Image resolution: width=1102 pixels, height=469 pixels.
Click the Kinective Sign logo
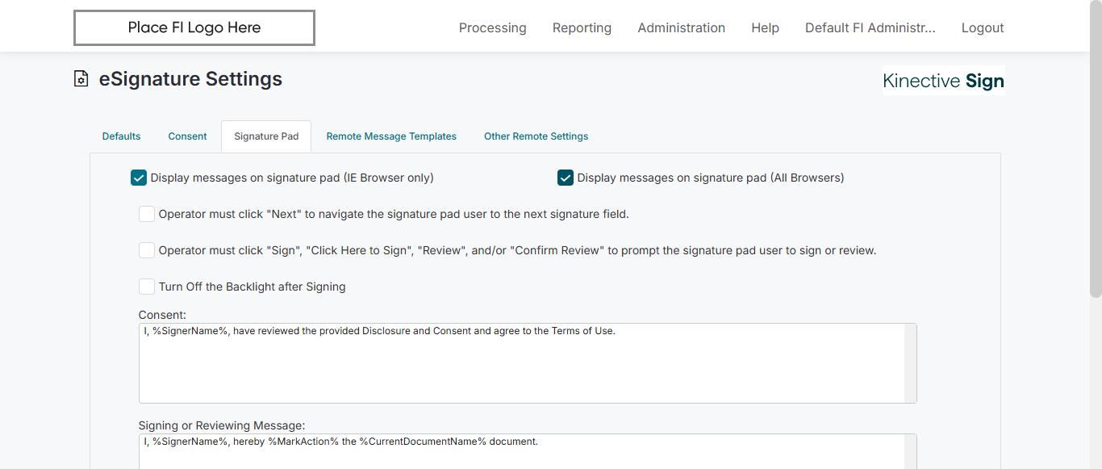tap(943, 81)
